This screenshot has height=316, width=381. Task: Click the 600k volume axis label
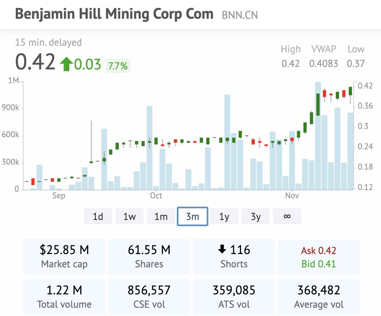[x=10, y=135]
